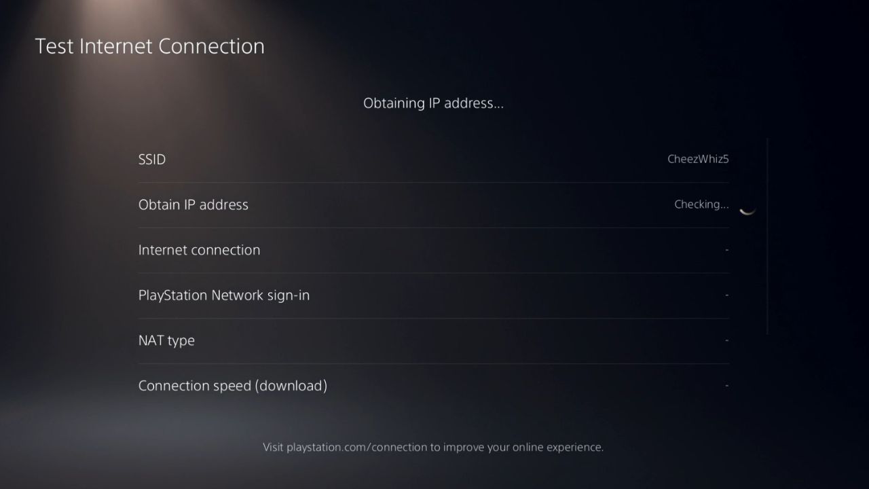Screen dimensions: 869x489
Task: Select the Internet connection test row
Action: pos(433,249)
